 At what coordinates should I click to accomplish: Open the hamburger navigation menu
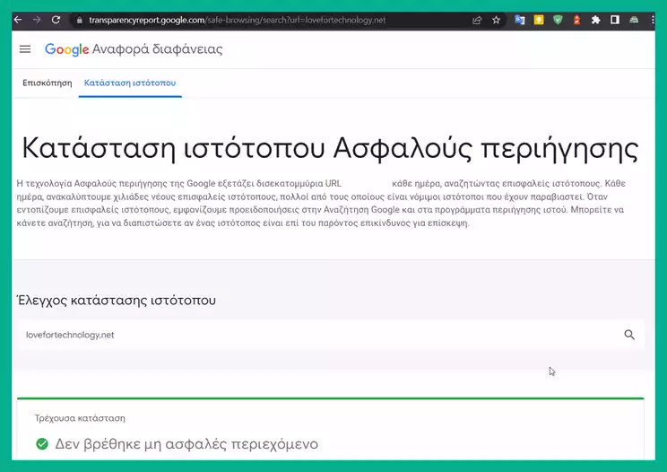click(25, 49)
